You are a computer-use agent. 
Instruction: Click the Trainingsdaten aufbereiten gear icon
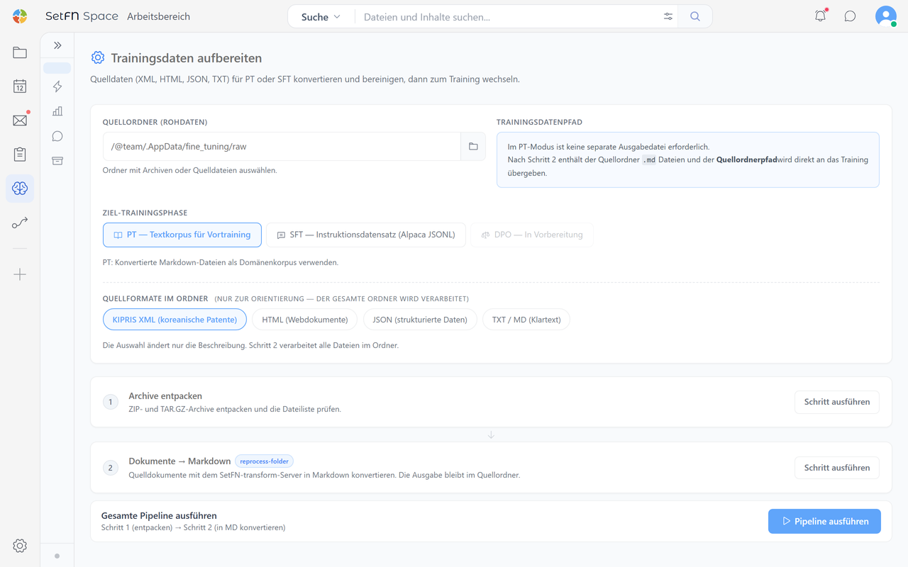coord(98,58)
